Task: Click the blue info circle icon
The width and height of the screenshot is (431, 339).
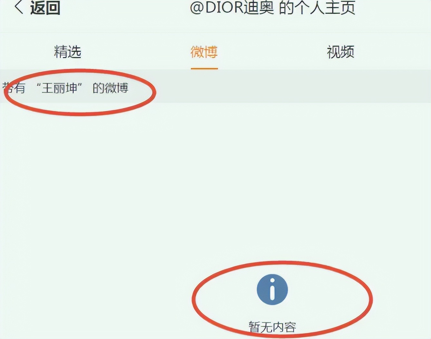Action: pos(272,289)
